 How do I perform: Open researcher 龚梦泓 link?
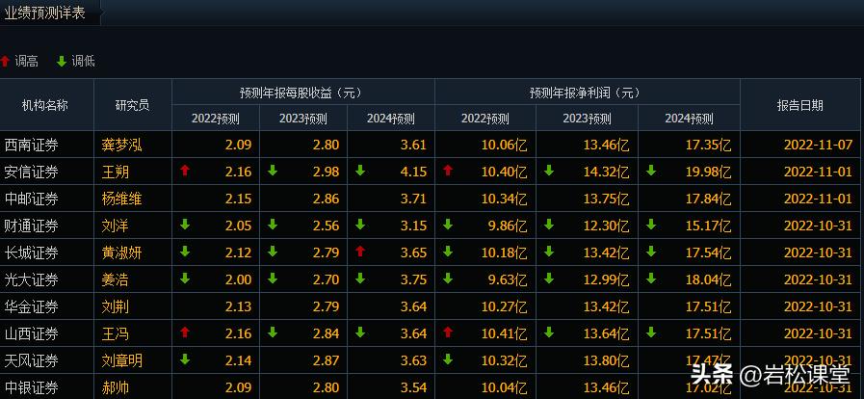point(121,145)
